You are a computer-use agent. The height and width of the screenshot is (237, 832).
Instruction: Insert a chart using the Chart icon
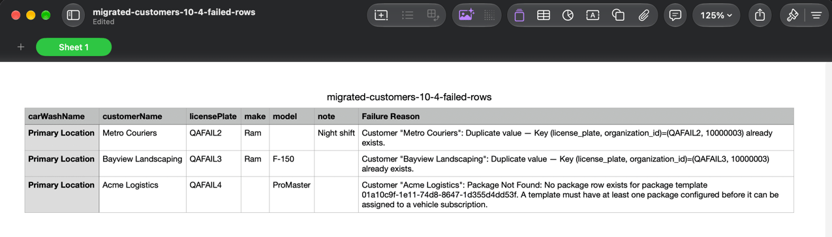[x=568, y=15]
